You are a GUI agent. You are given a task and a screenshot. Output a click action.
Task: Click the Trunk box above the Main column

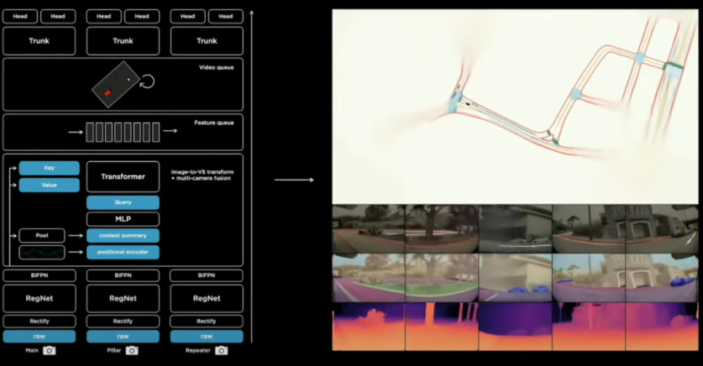tap(39, 41)
